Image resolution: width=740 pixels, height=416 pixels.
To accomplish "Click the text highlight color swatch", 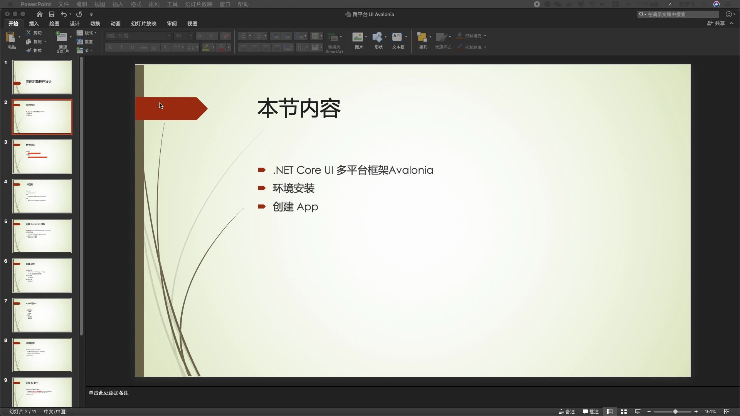I will pyautogui.click(x=206, y=47).
